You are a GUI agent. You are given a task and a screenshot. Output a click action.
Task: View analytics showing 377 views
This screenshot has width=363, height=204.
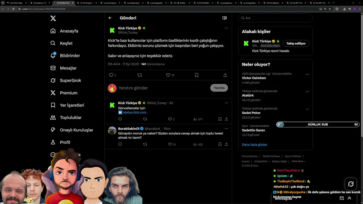[x=198, y=119]
